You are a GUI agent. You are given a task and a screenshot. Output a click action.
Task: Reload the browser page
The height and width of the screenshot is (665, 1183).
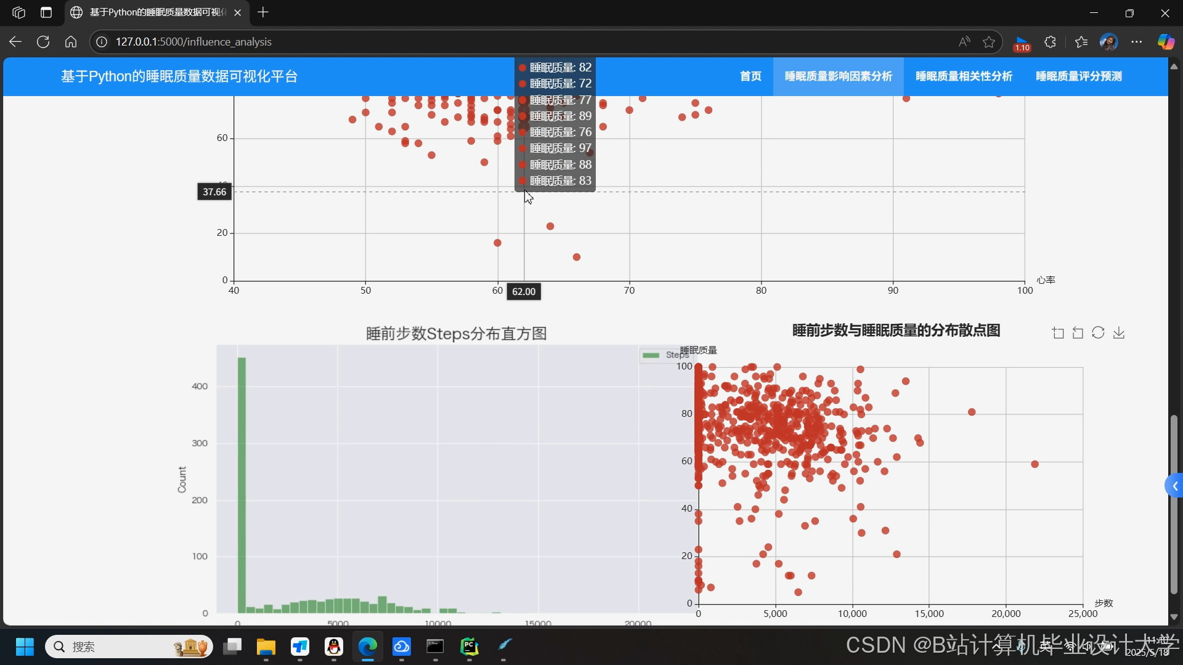(x=43, y=42)
